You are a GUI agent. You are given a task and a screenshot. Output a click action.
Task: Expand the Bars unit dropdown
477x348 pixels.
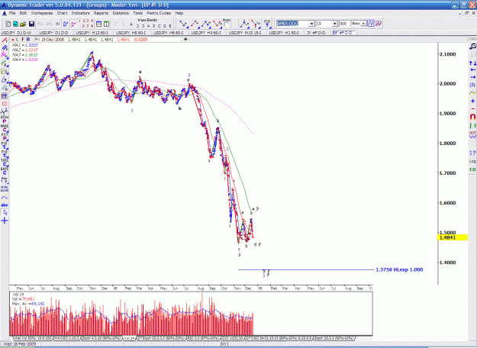coord(363,24)
